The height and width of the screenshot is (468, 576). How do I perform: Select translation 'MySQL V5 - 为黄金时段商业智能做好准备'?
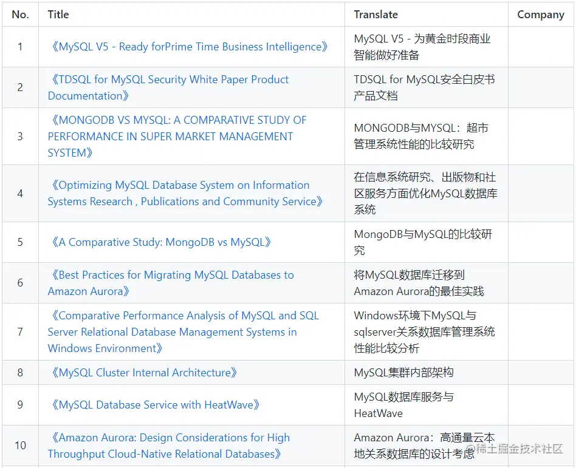[422, 47]
